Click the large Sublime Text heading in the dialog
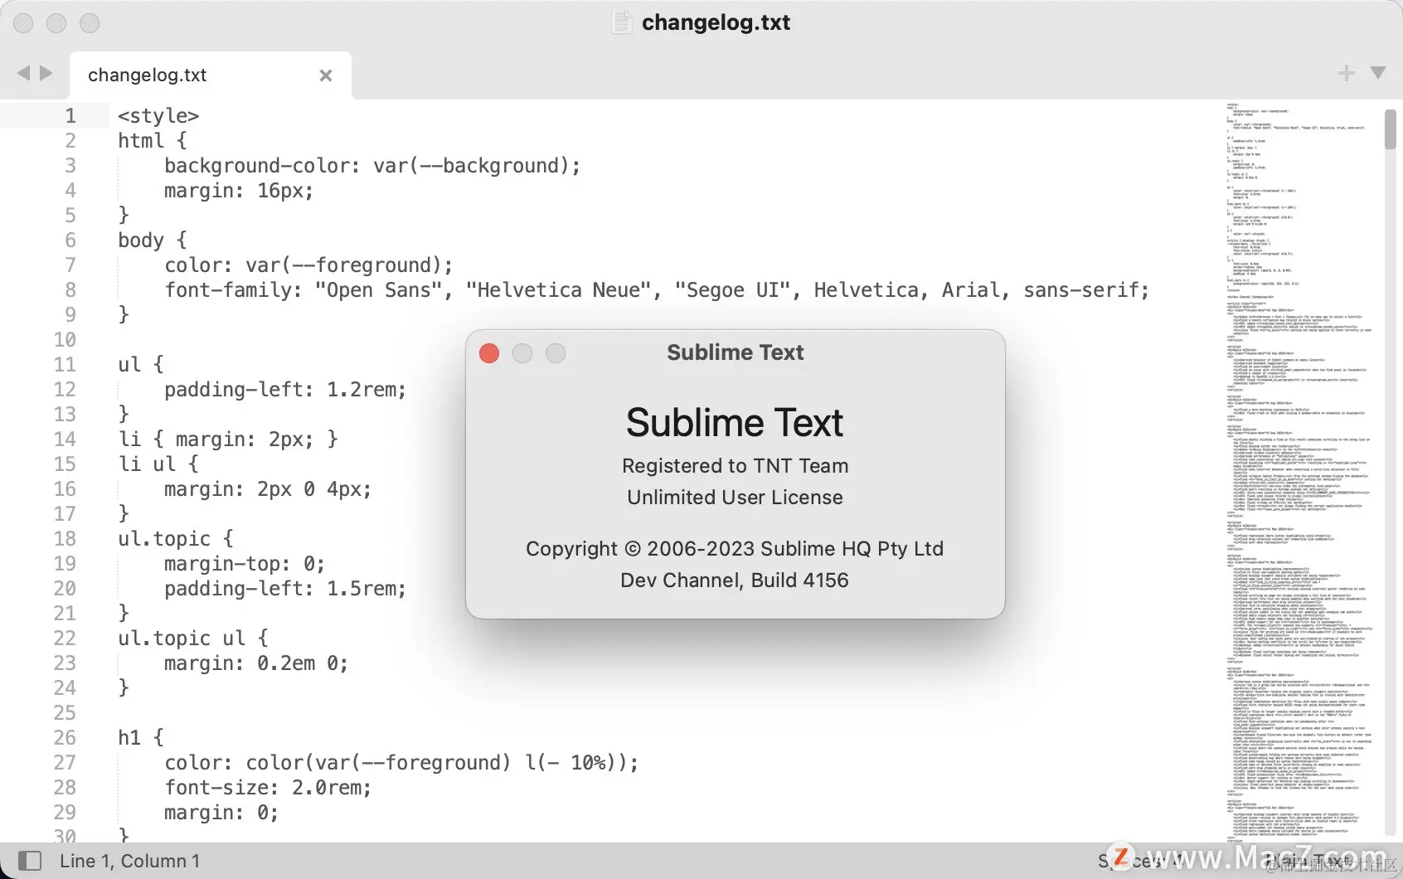The image size is (1403, 879). click(x=735, y=423)
